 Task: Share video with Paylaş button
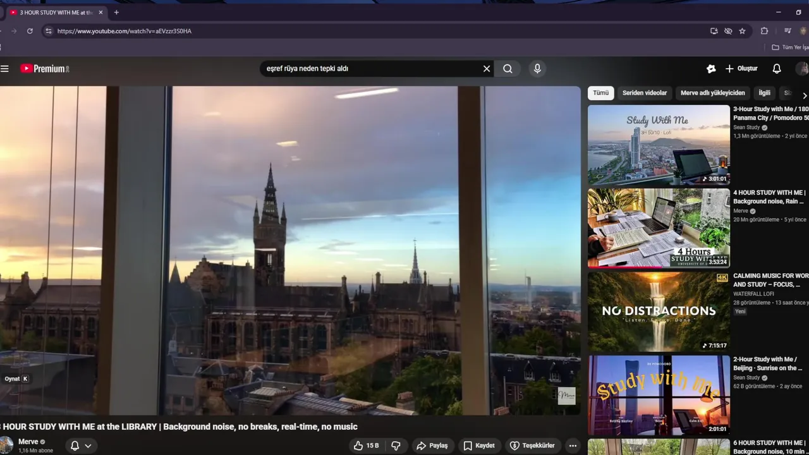pos(432,446)
